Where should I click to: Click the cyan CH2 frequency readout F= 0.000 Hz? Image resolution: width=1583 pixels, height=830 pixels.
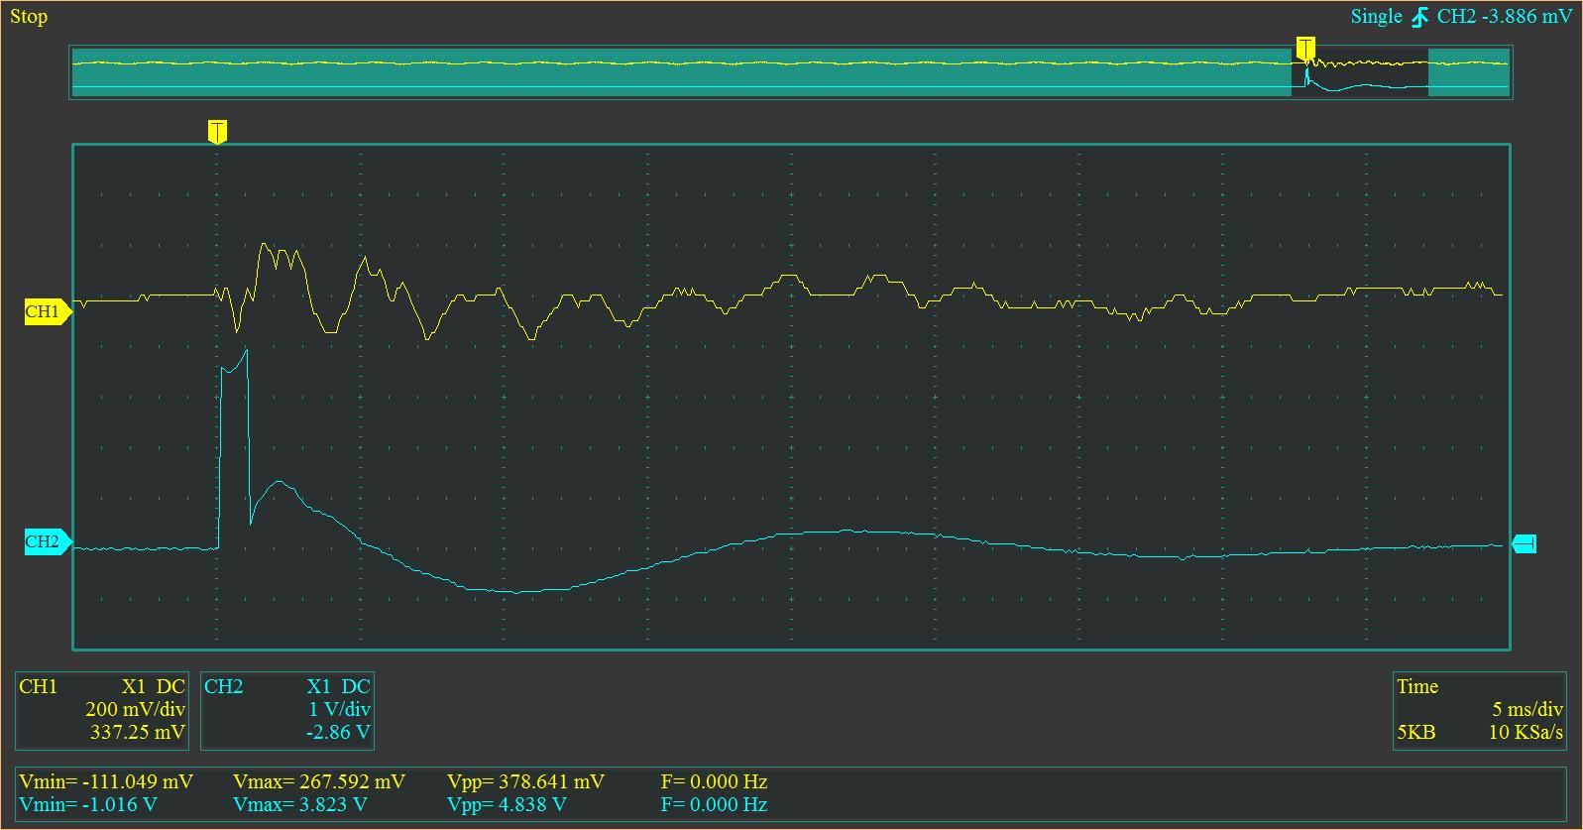tap(714, 804)
